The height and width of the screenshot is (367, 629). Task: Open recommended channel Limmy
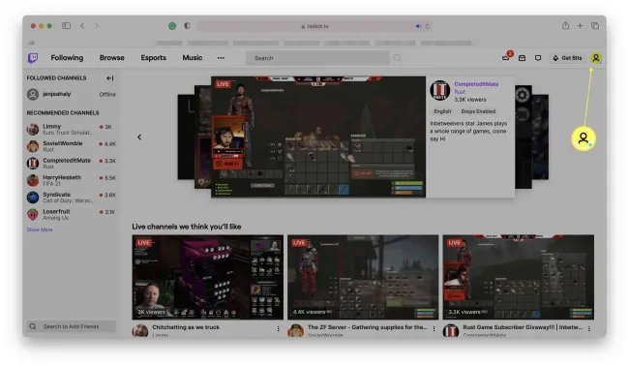(71, 130)
